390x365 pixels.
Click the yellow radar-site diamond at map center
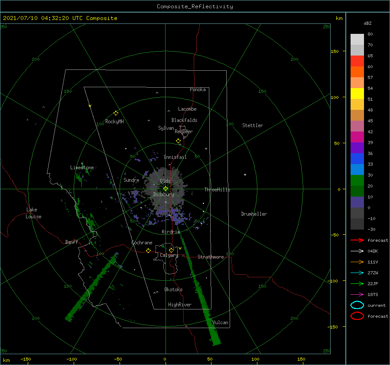point(166,189)
